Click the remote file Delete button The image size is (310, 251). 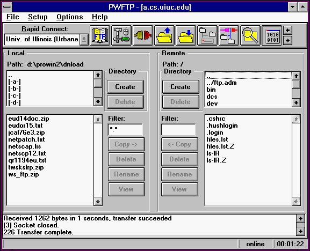(179, 159)
